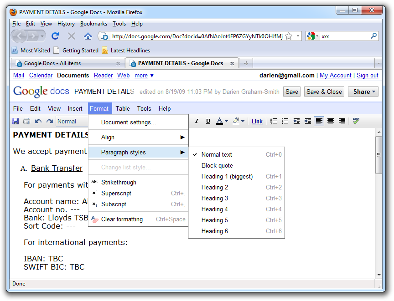Go to the Firefox home page
Screen dimensions: 394x301
pyautogui.click(x=88, y=36)
